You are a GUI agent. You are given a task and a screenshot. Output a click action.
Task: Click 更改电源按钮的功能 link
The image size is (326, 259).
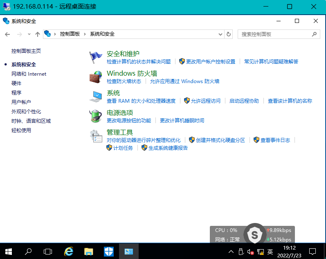pyautogui.click(x=129, y=120)
